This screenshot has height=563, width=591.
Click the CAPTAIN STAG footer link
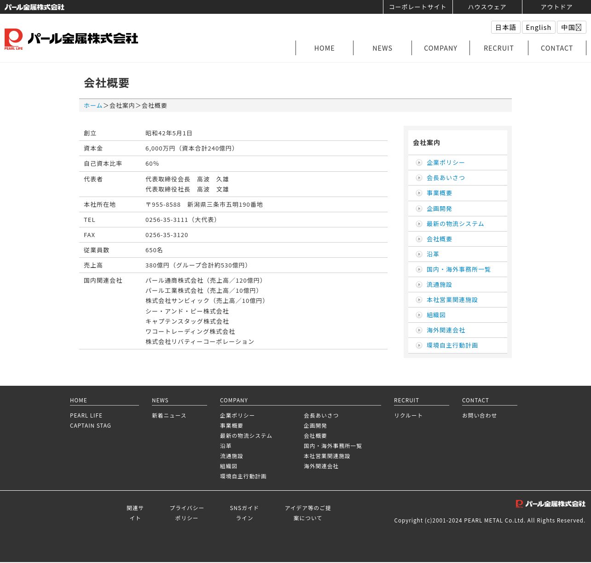coord(90,425)
